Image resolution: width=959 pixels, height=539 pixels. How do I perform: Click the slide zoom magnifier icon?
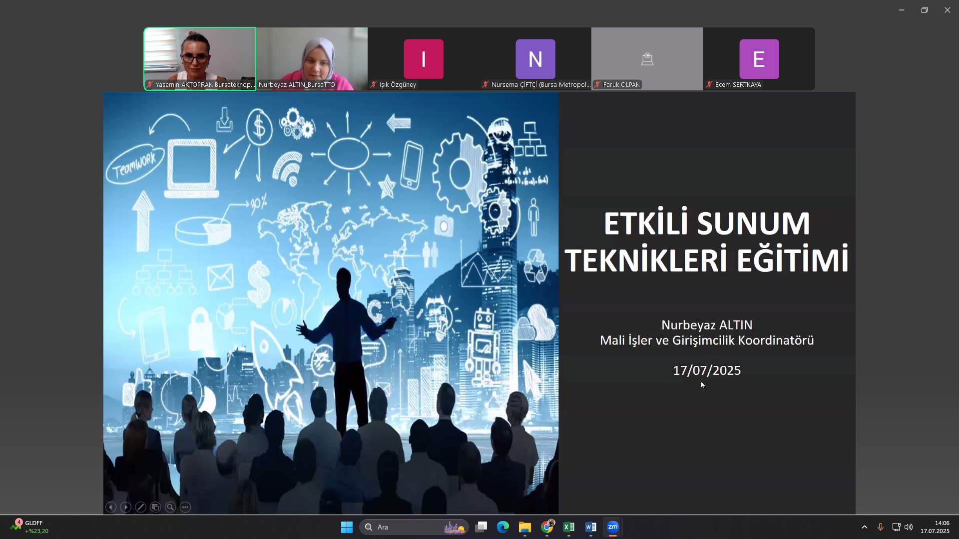[x=170, y=507]
